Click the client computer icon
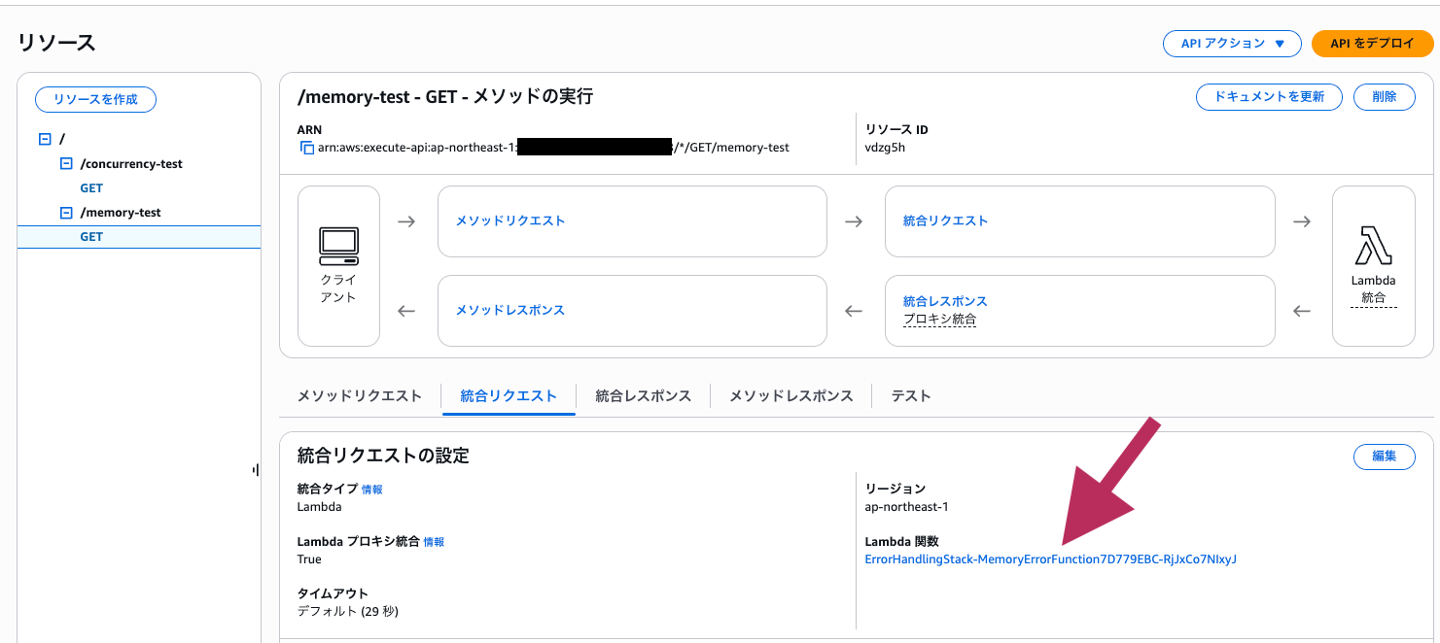Screen dimensions: 1440x643 pyautogui.click(x=338, y=247)
